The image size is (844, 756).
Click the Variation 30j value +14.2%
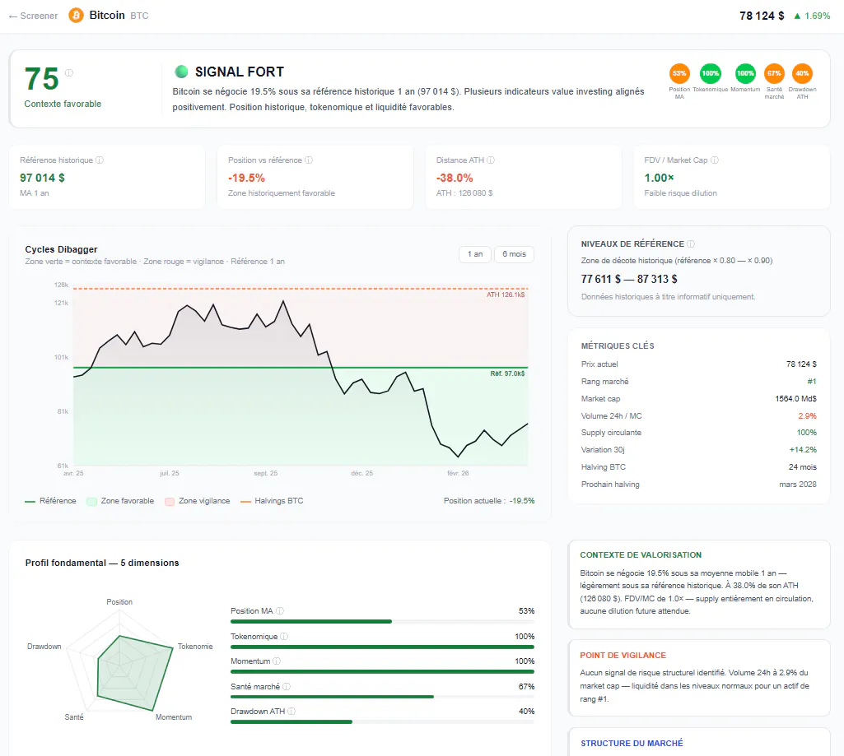(x=803, y=450)
